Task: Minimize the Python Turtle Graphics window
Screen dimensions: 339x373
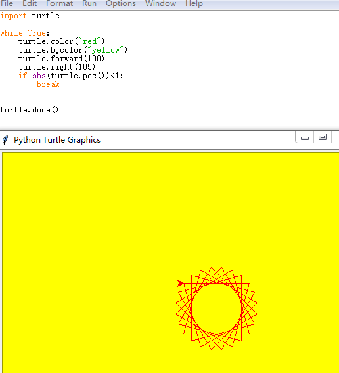Action: pyautogui.click(x=305, y=137)
